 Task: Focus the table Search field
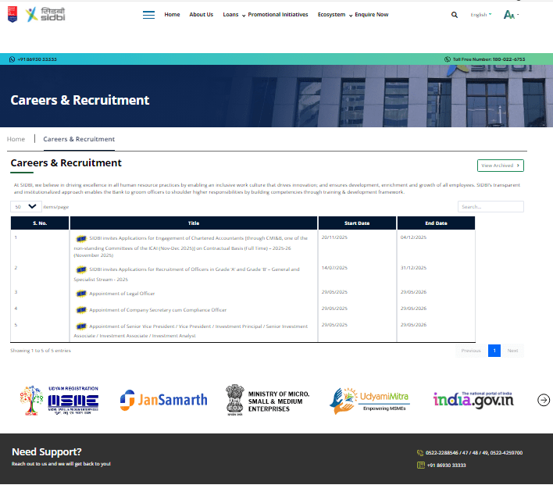click(491, 207)
